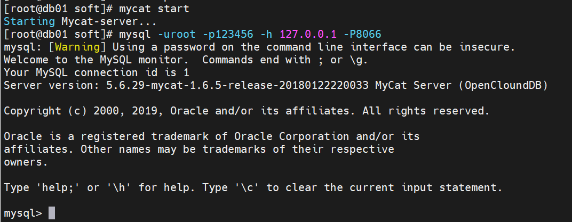Viewport: 572px width, 222px height.
Task: Click the server version string '5.6.29-mycat-1.6.5-release'
Action: click(189, 86)
